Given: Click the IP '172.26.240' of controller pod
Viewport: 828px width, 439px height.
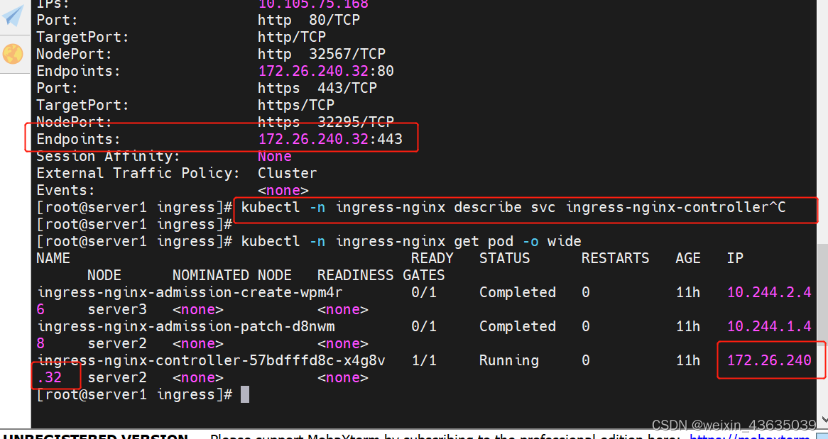Looking at the screenshot, I should 769,360.
